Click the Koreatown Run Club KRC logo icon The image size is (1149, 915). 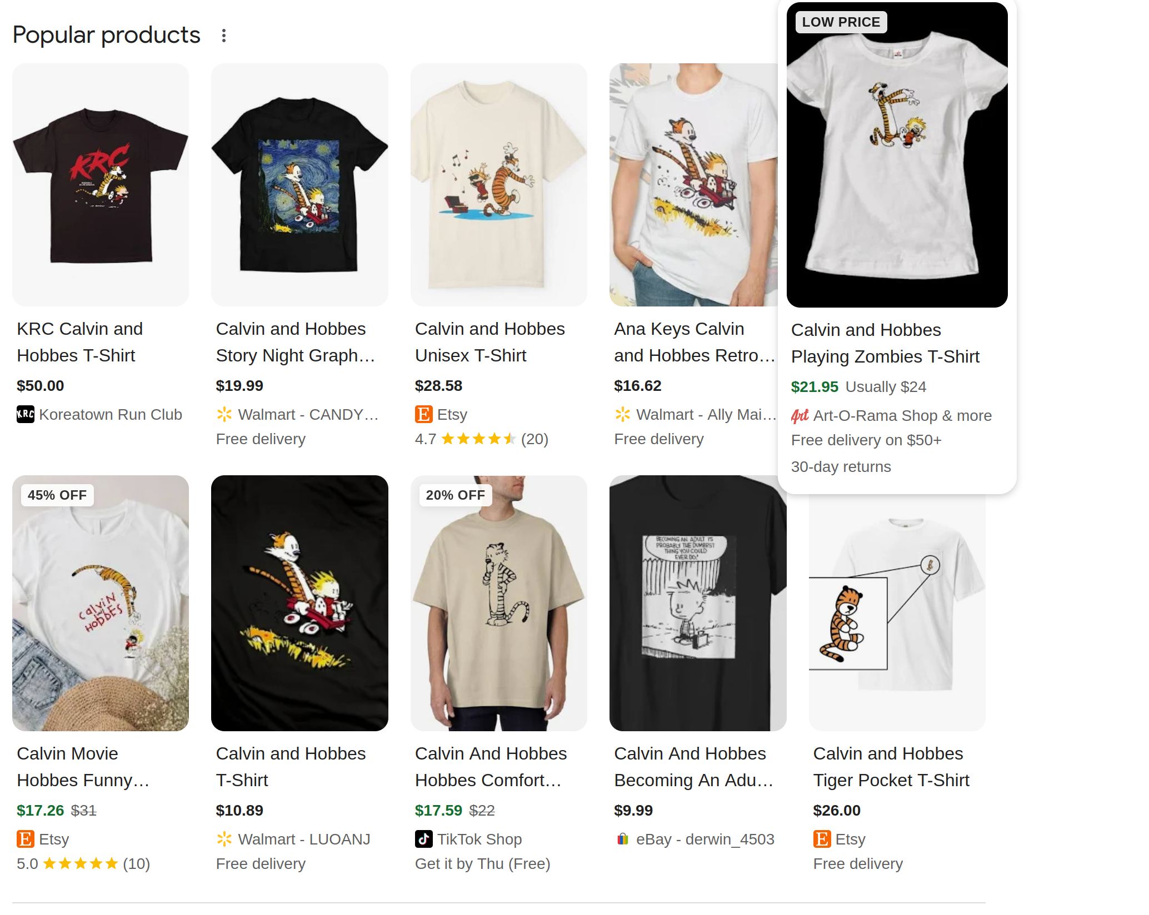click(x=26, y=414)
